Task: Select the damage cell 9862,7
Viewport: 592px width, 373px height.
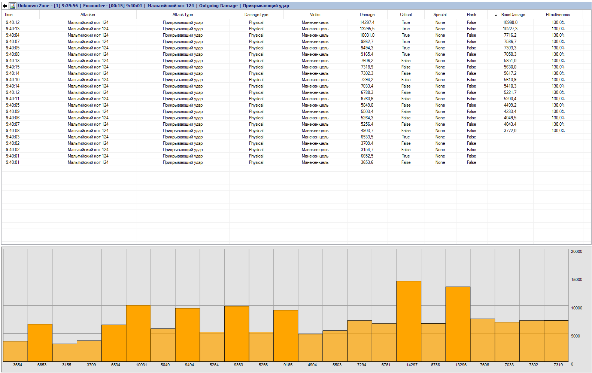Action: click(367, 42)
